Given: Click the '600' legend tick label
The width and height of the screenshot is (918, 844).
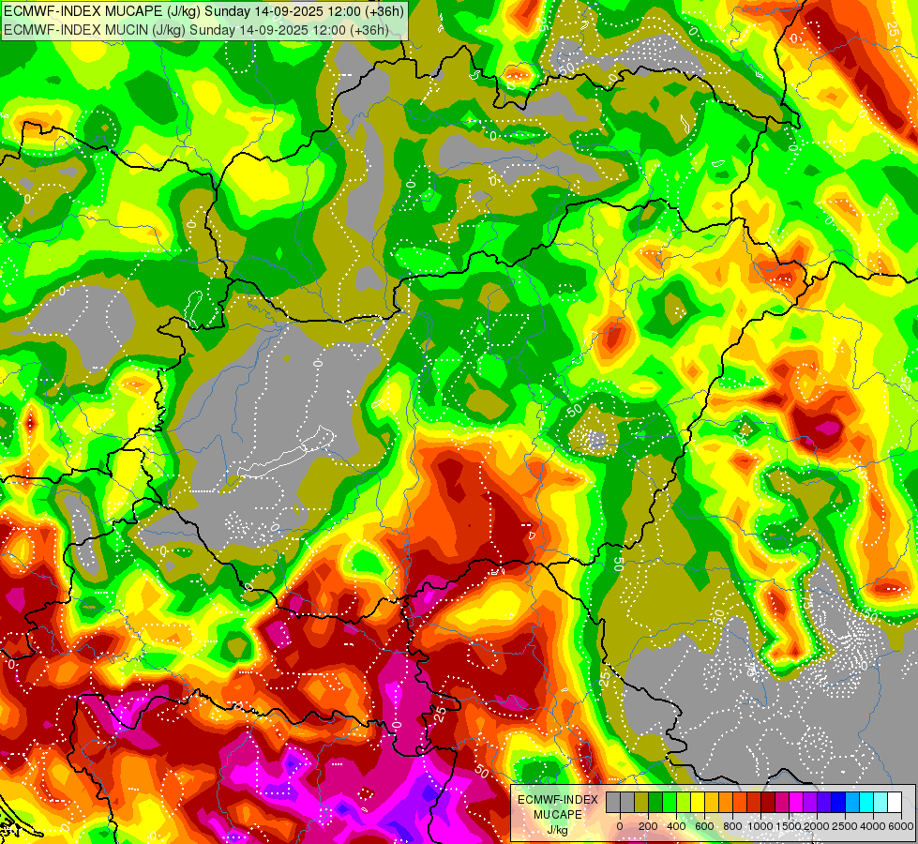Looking at the screenshot, I should click(704, 826).
